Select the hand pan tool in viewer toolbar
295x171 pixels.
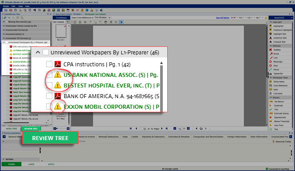point(106,22)
